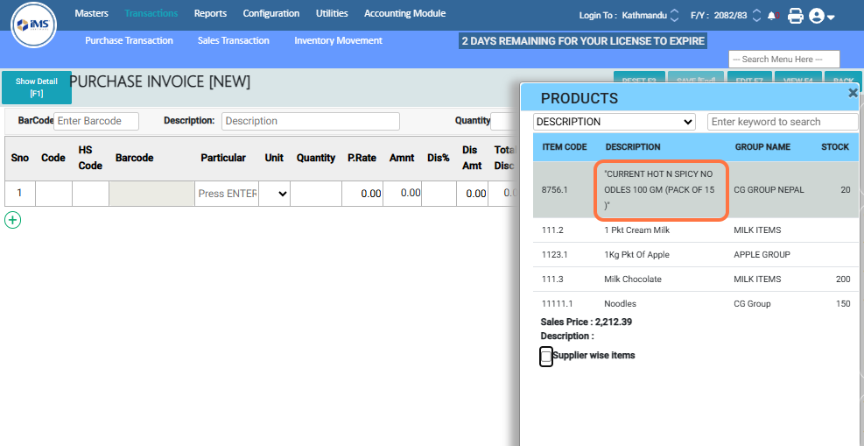Click the Show Detail [F1] button
Image resolution: width=864 pixels, height=446 pixels.
[37, 88]
